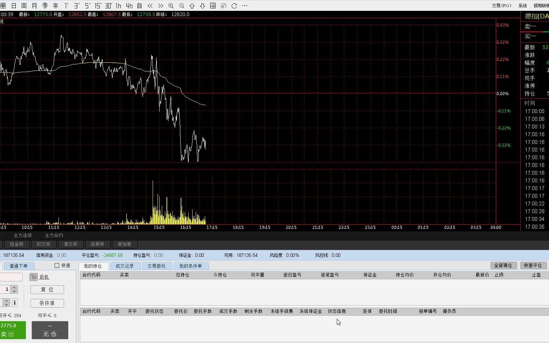This screenshot has width=549, height=343.
Task: Click the 平仓盈亏 value -34587.65
Action: 113,255
